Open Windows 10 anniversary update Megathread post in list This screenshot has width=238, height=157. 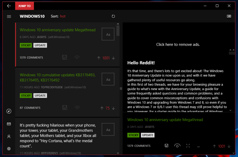(x=57, y=30)
